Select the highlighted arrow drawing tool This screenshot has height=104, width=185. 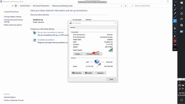(175, 21)
